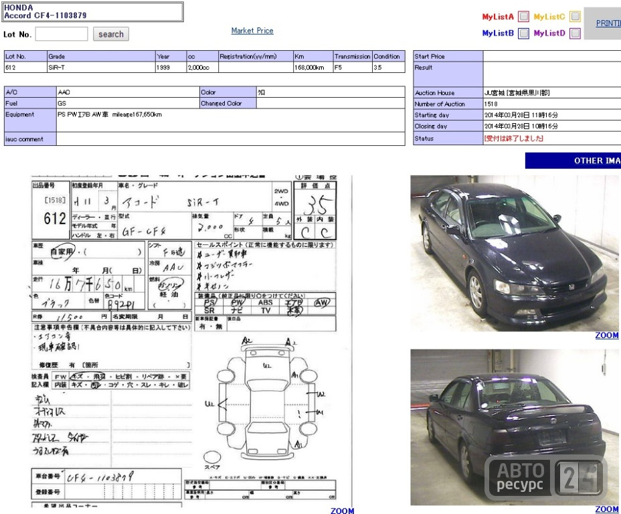Zoom the front view car photo link
Image resolution: width=621 pixels, height=514 pixels.
[x=607, y=335]
